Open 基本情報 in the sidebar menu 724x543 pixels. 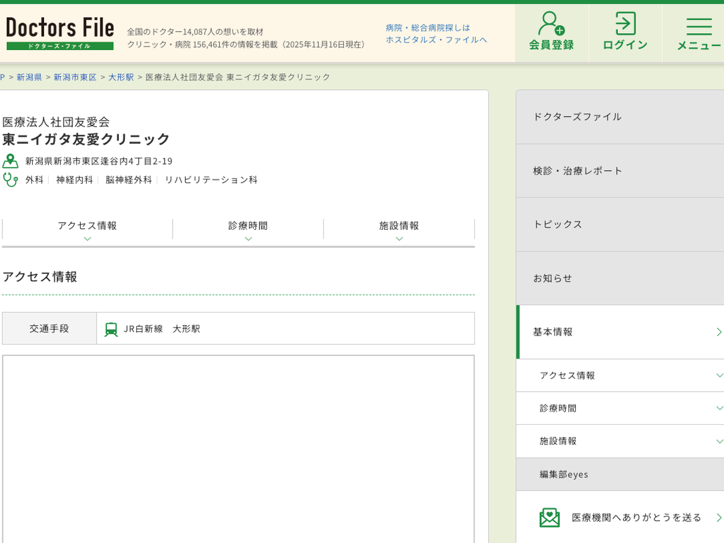(x=620, y=332)
